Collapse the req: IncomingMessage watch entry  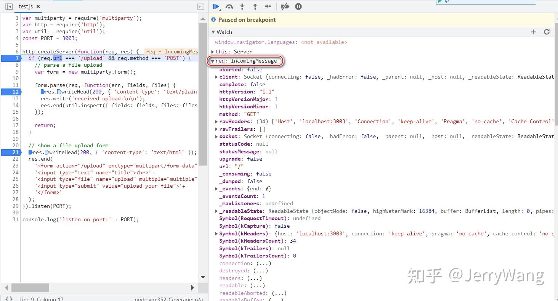[213, 61]
